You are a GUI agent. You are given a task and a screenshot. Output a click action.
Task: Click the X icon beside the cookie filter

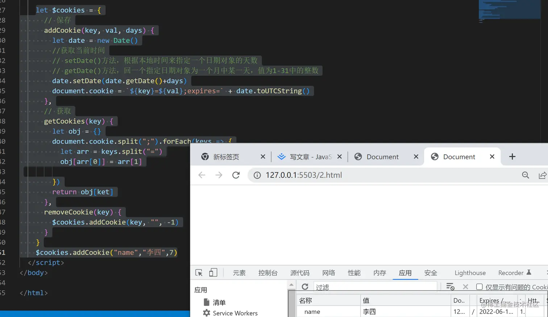(465, 287)
